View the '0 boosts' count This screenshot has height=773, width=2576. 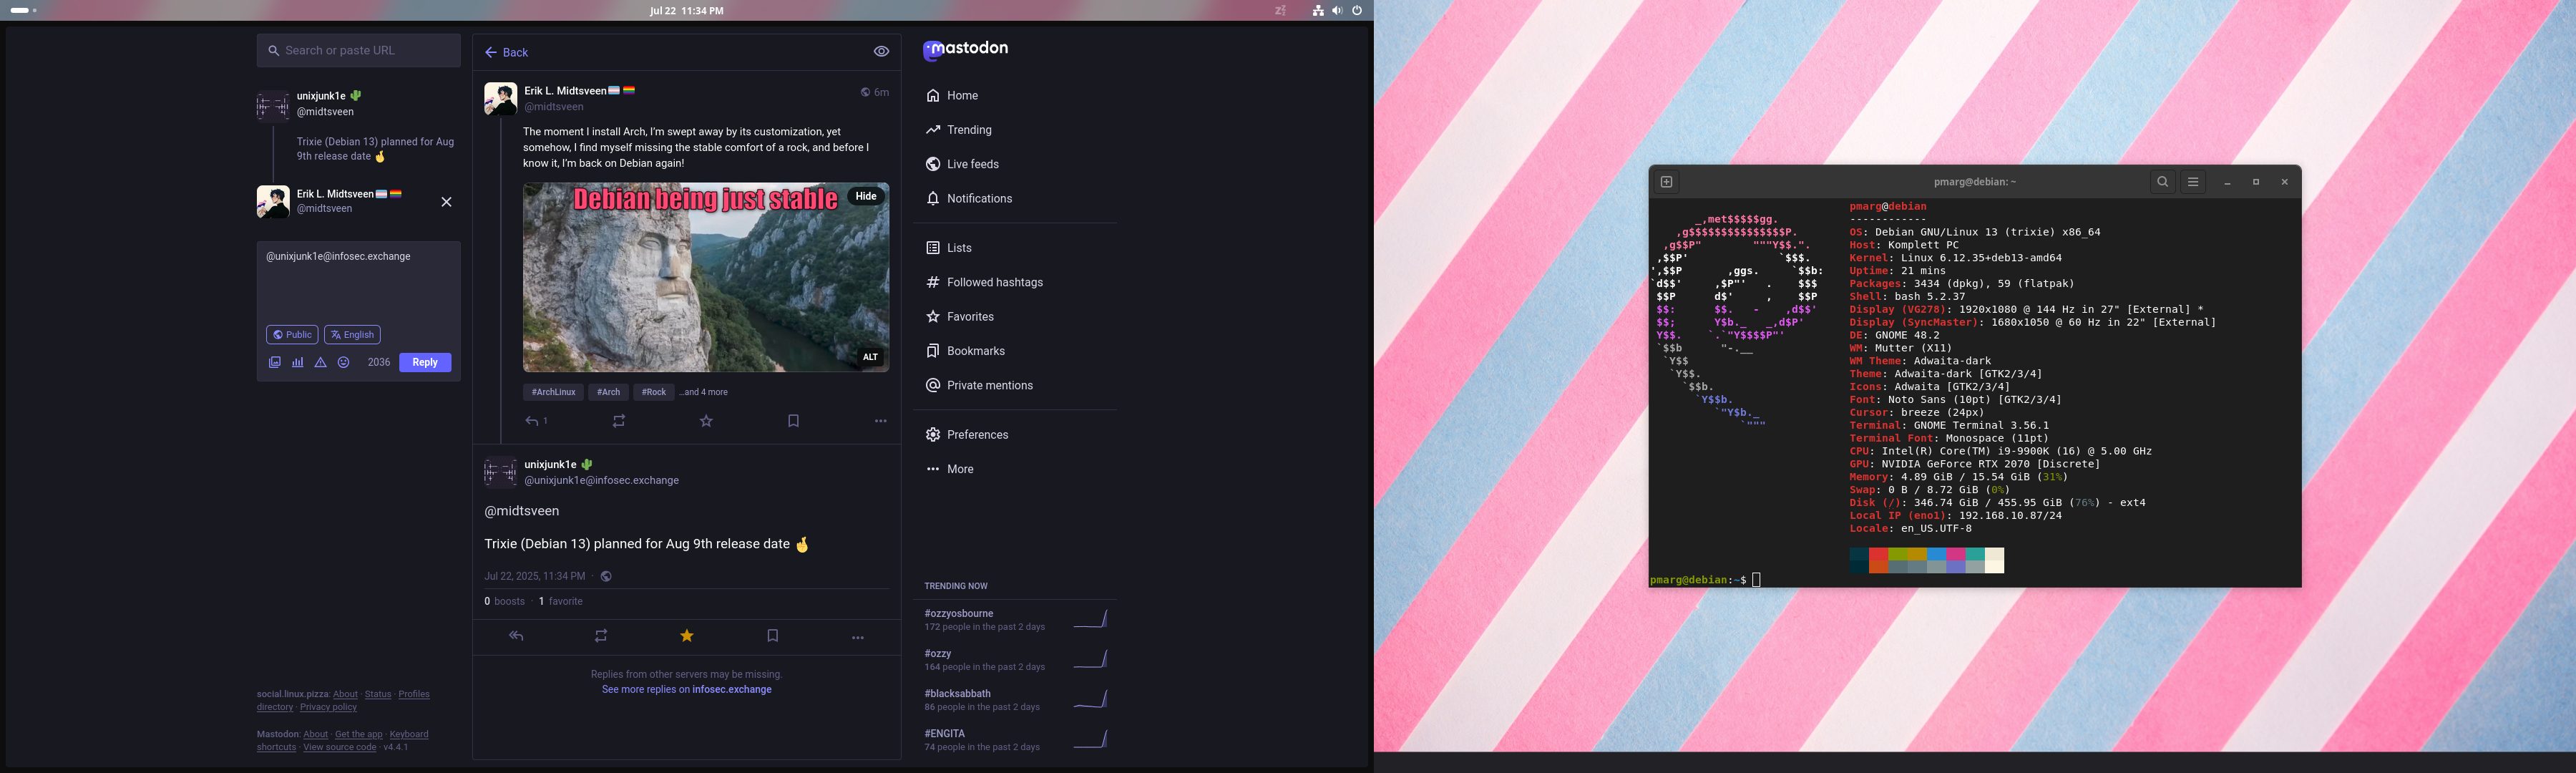504,601
